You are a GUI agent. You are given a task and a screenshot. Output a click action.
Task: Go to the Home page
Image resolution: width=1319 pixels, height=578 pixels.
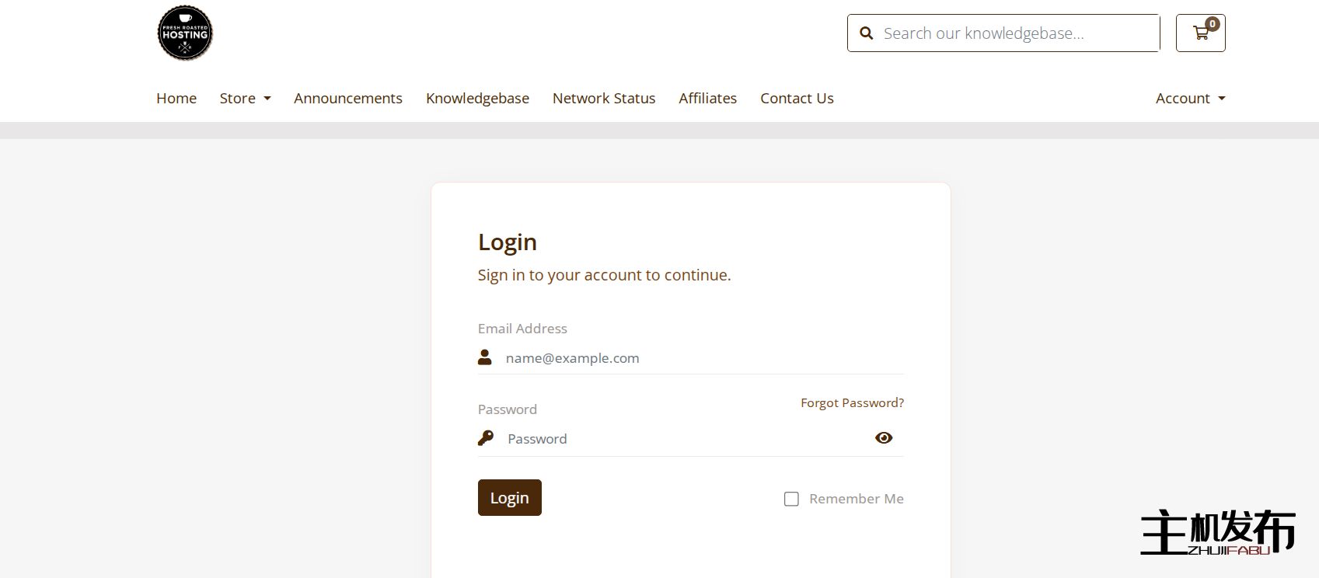[176, 99]
